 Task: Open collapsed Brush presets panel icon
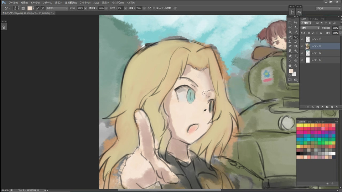[299, 12]
